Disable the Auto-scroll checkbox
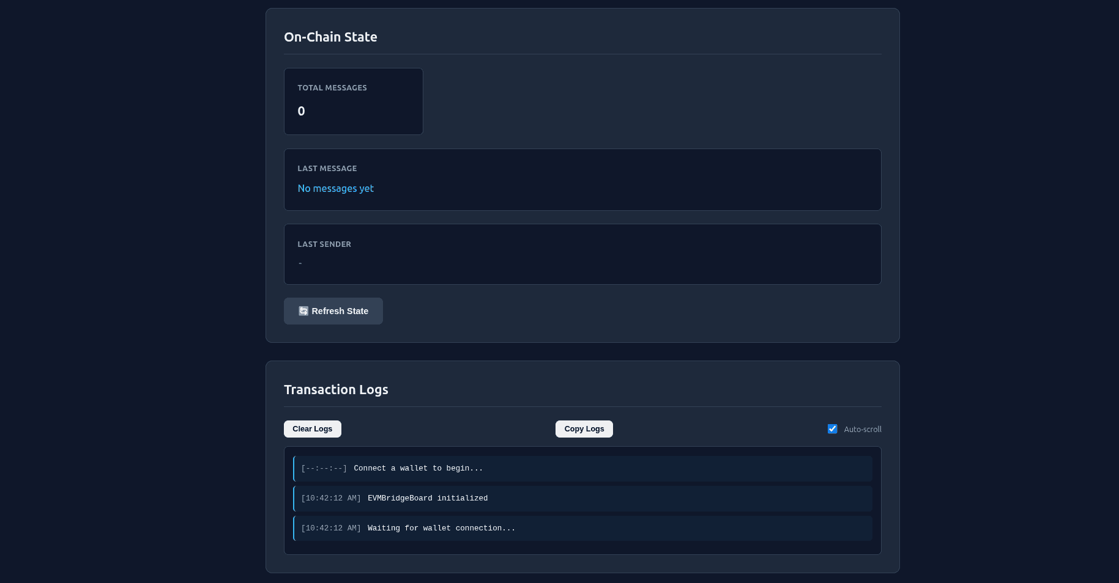The image size is (1119, 583). point(833,429)
